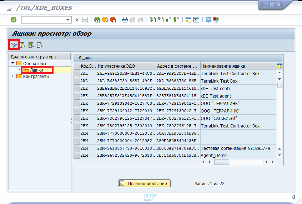The image size is (302, 204).
Task: Click the Позиционирование button
Action: click(145, 183)
